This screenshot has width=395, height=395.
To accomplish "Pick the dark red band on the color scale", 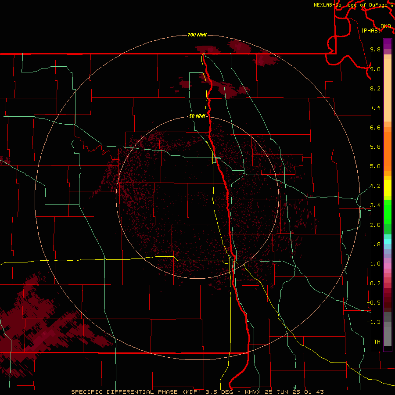I will [388, 300].
